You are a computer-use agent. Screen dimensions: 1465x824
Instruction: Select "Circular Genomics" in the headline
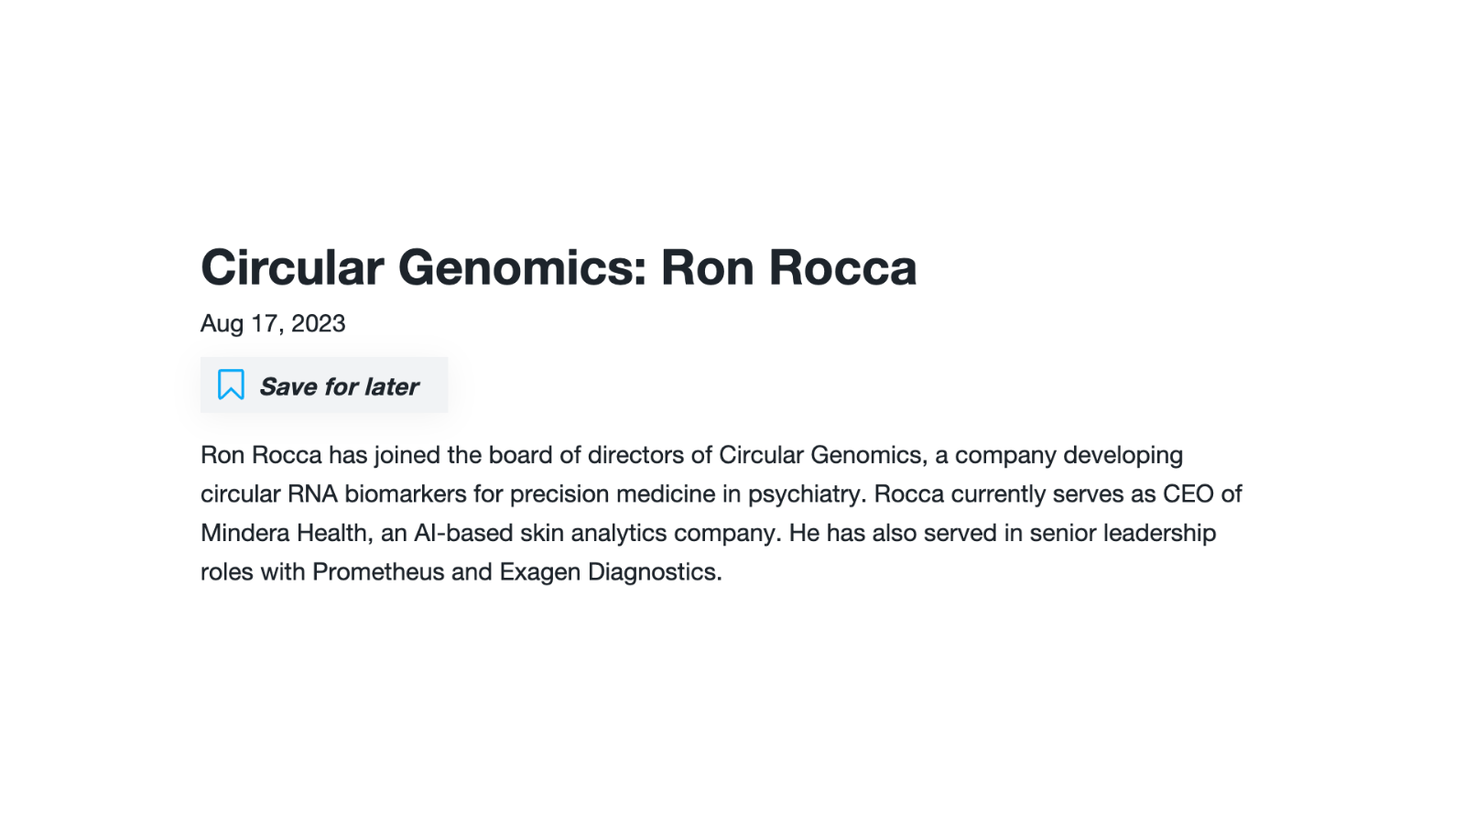pos(424,267)
